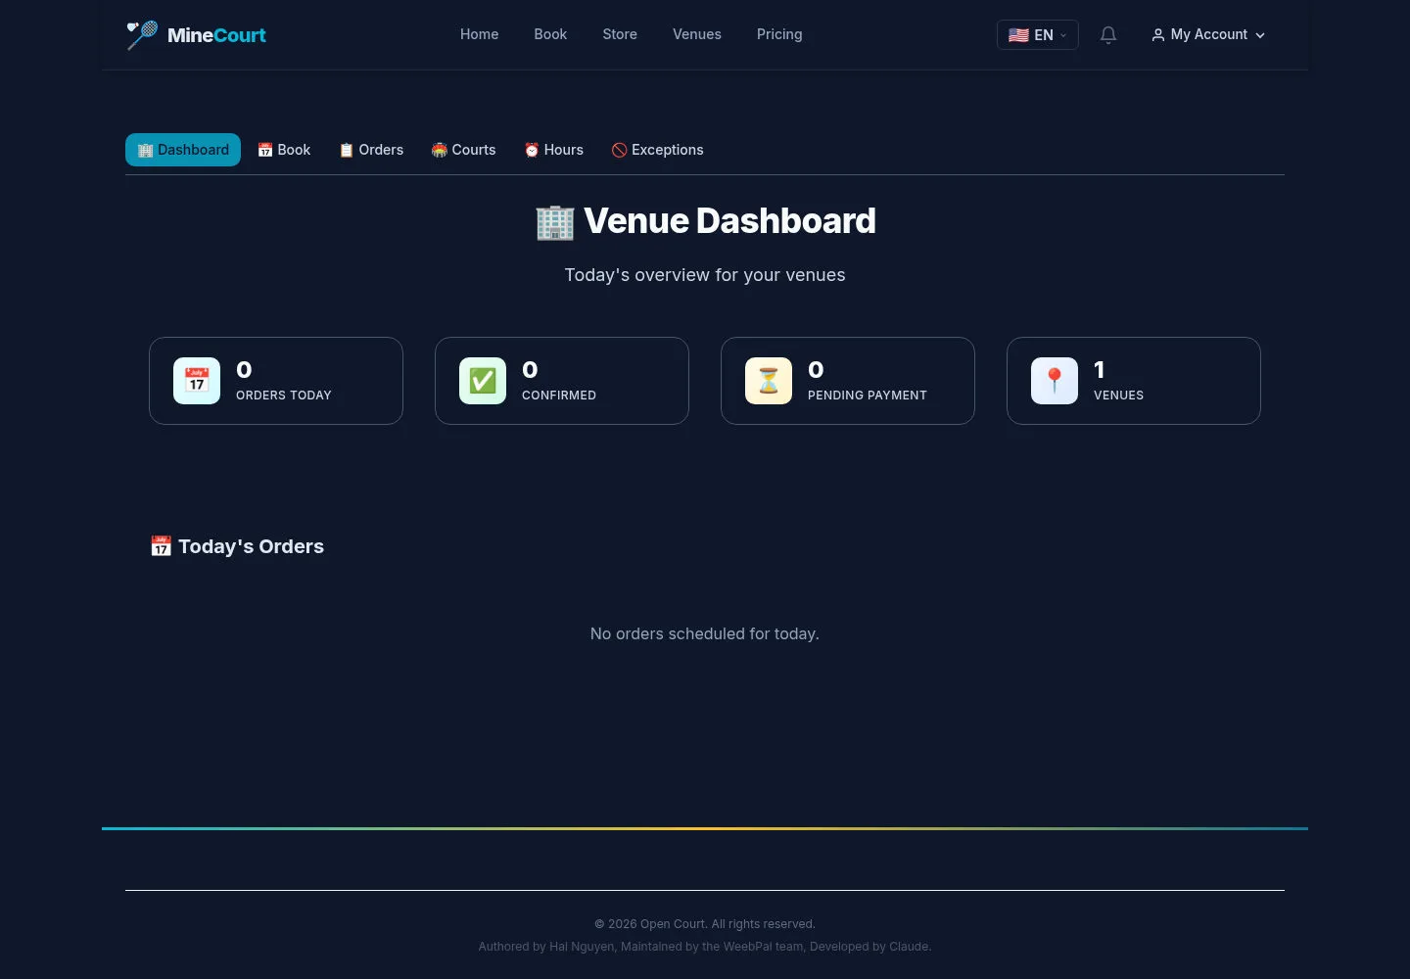Click the user icon beside My Account
This screenshot has width=1410, height=979.
click(x=1158, y=35)
